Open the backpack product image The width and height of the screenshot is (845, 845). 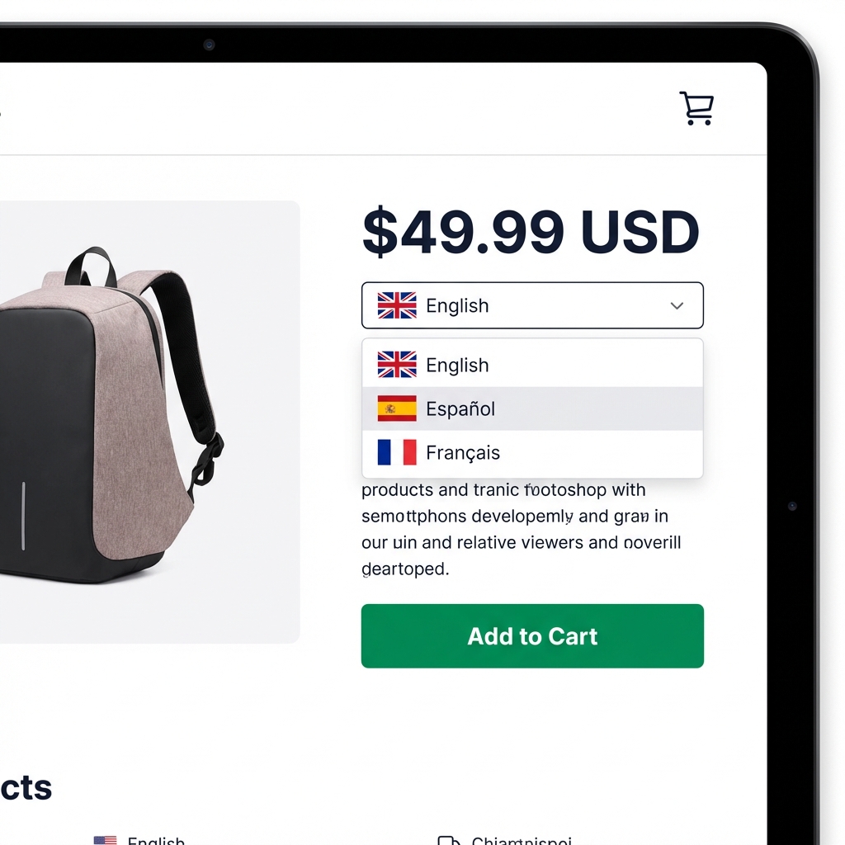(111, 415)
